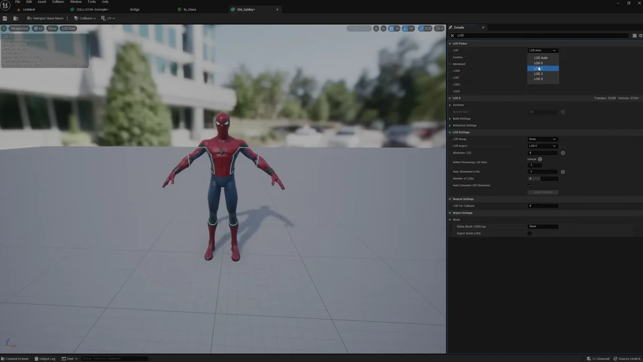643x362 pixels.
Task: Select LOD Auto in the dropdown list
Action: 543,58
